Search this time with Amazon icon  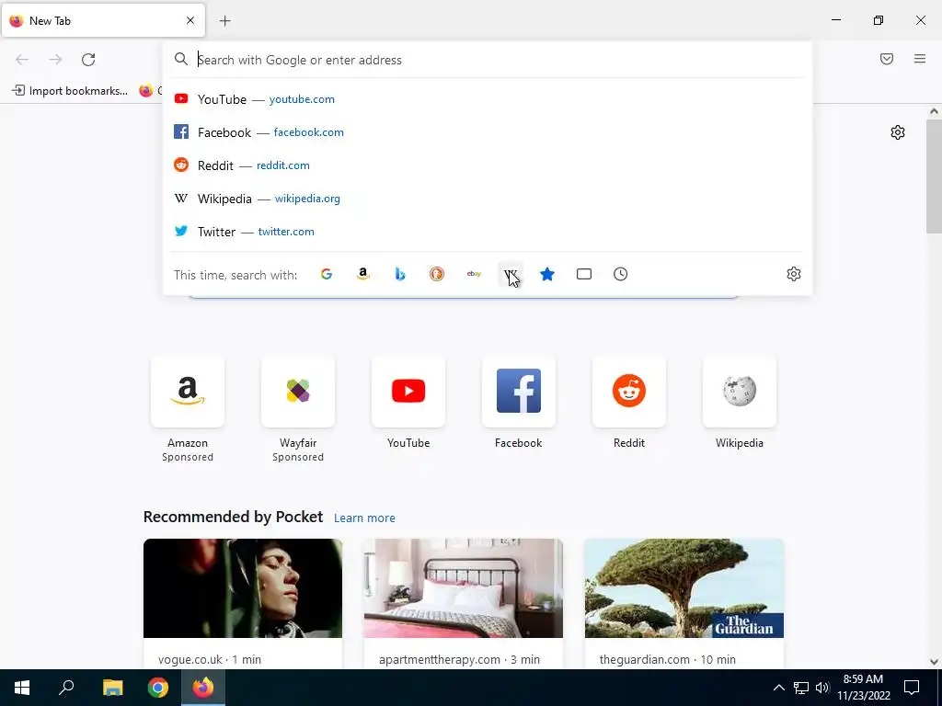[362, 274]
